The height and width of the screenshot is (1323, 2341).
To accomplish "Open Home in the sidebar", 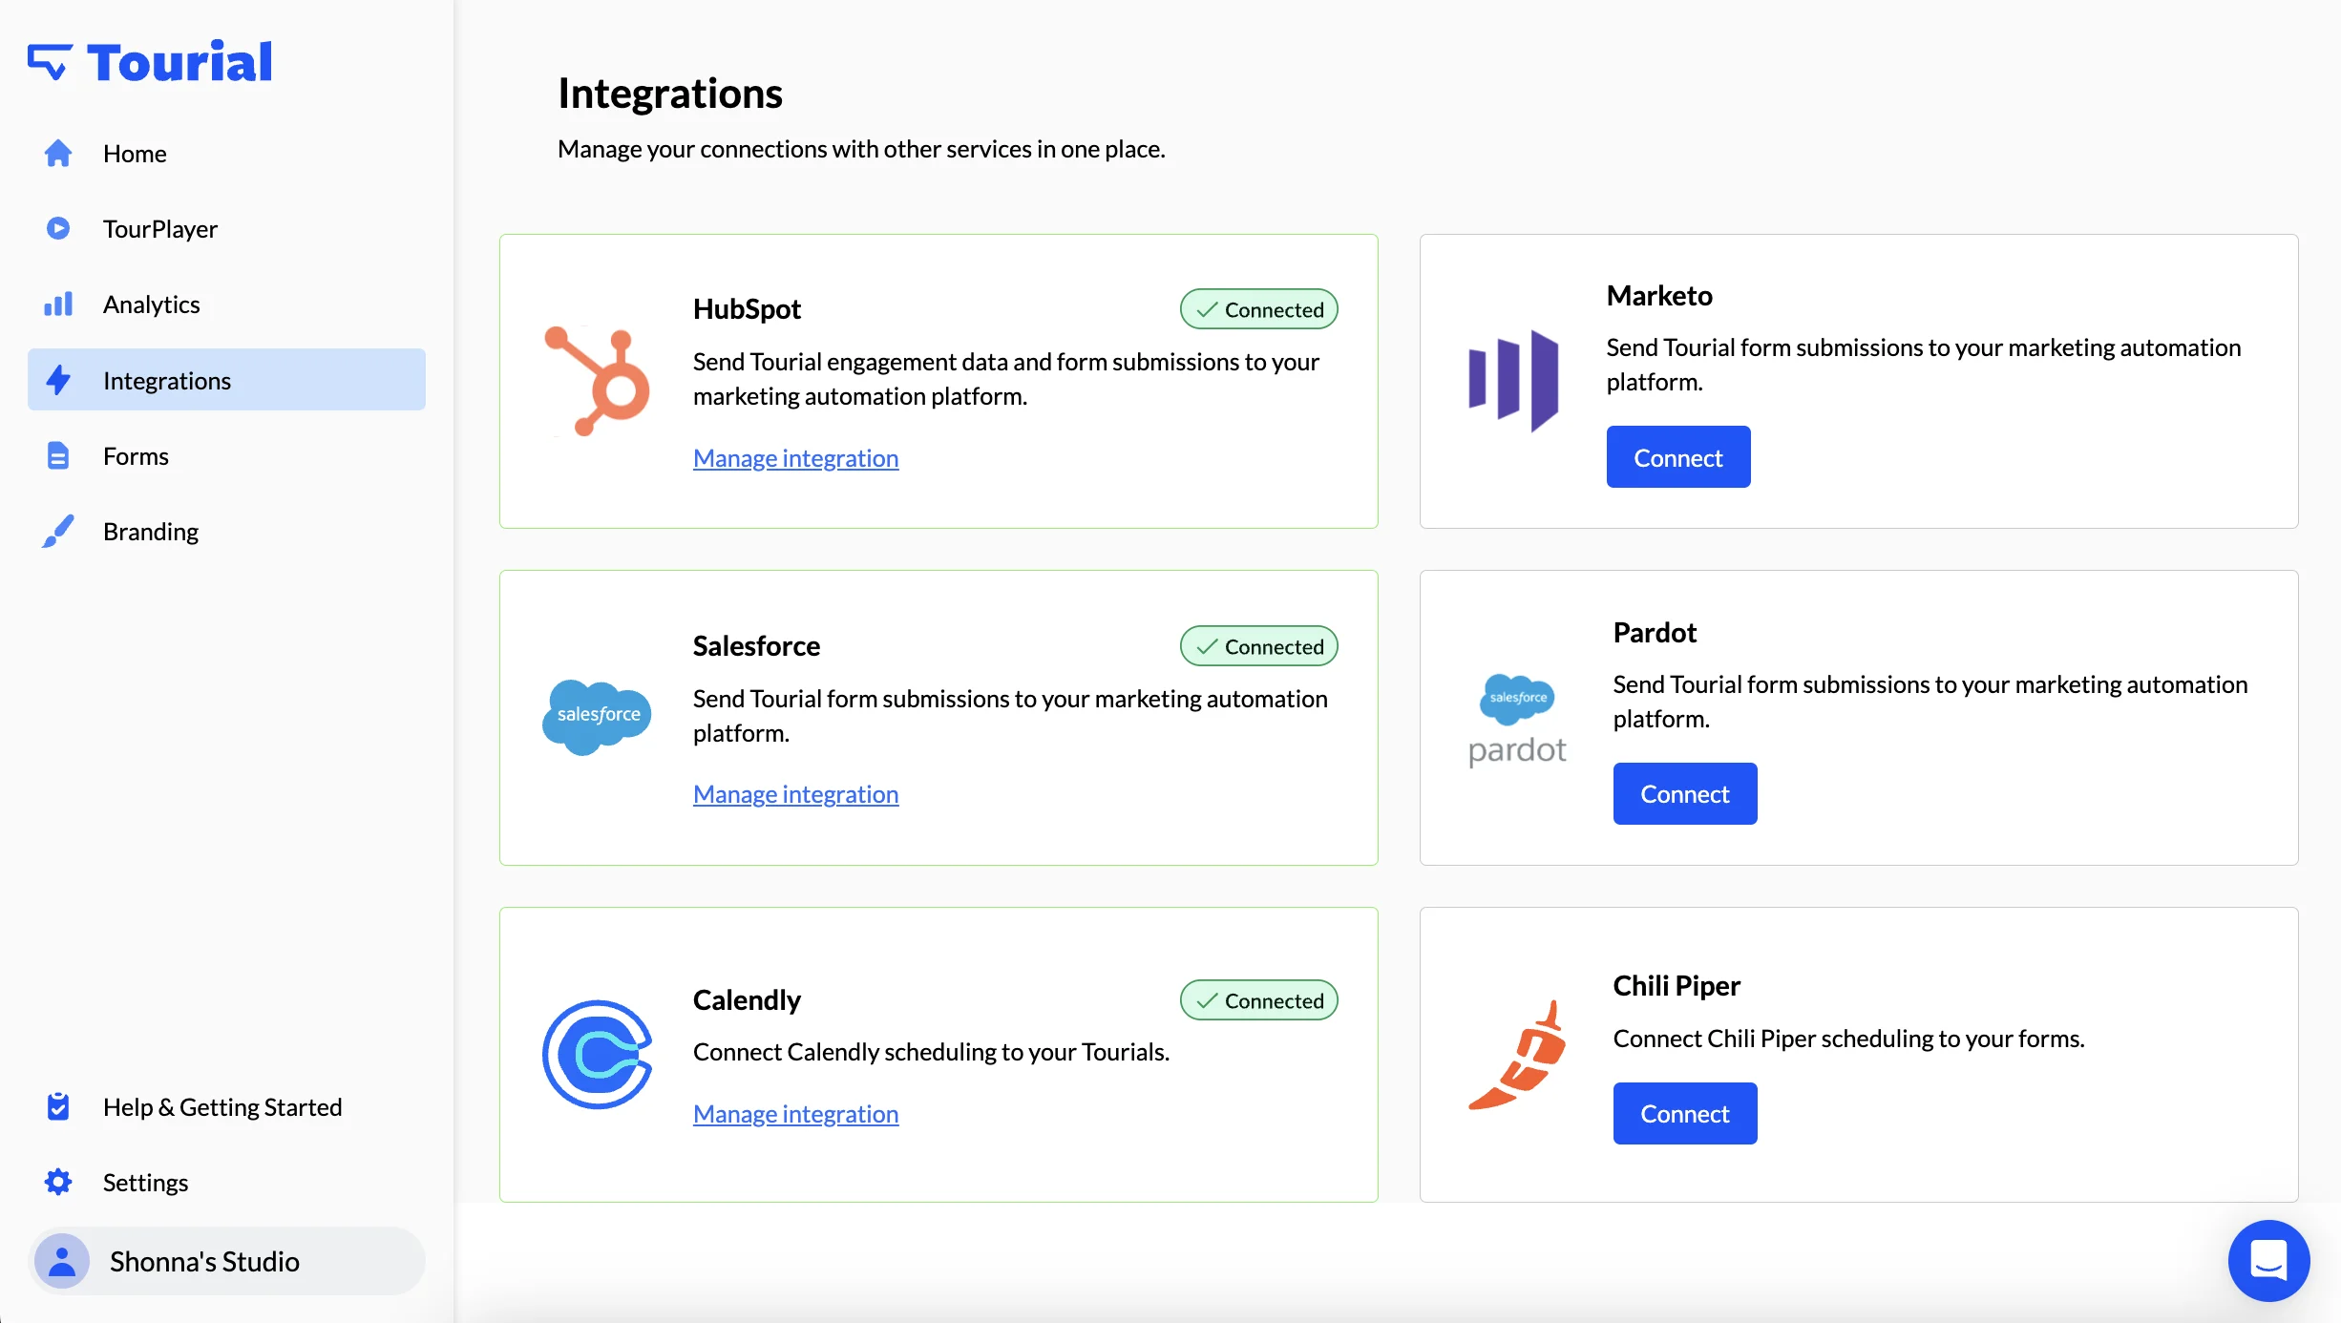I will coord(226,153).
